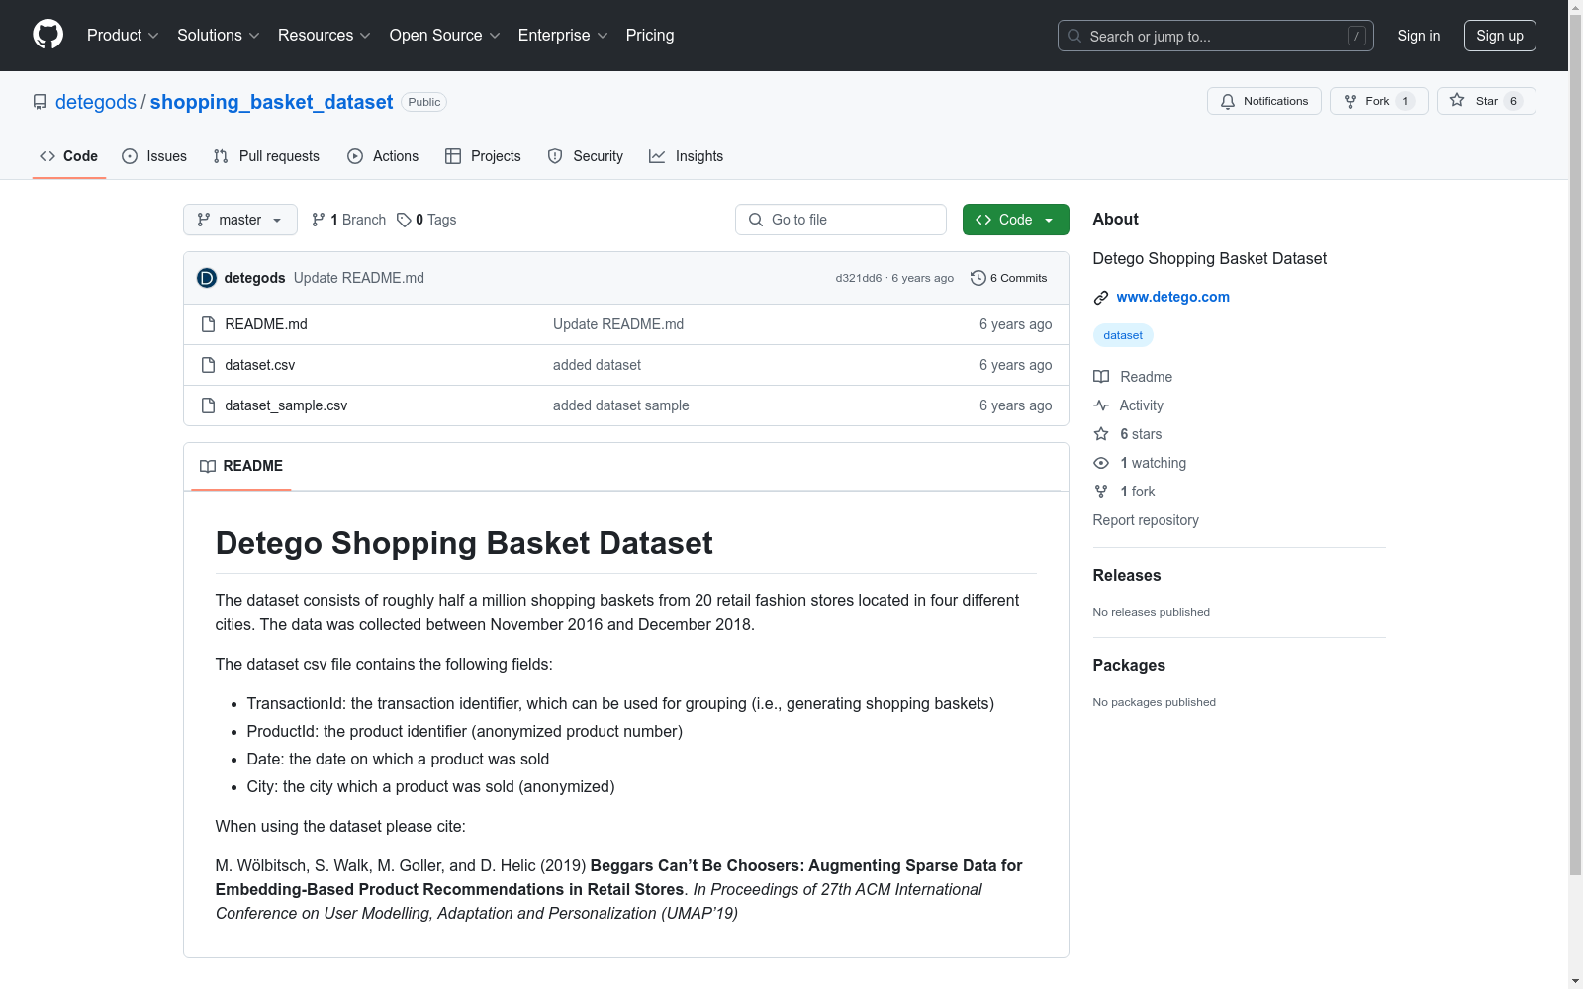Switch to the Issues tab
The height and width of the screenshot is (989, 1583).
(154, 156)
